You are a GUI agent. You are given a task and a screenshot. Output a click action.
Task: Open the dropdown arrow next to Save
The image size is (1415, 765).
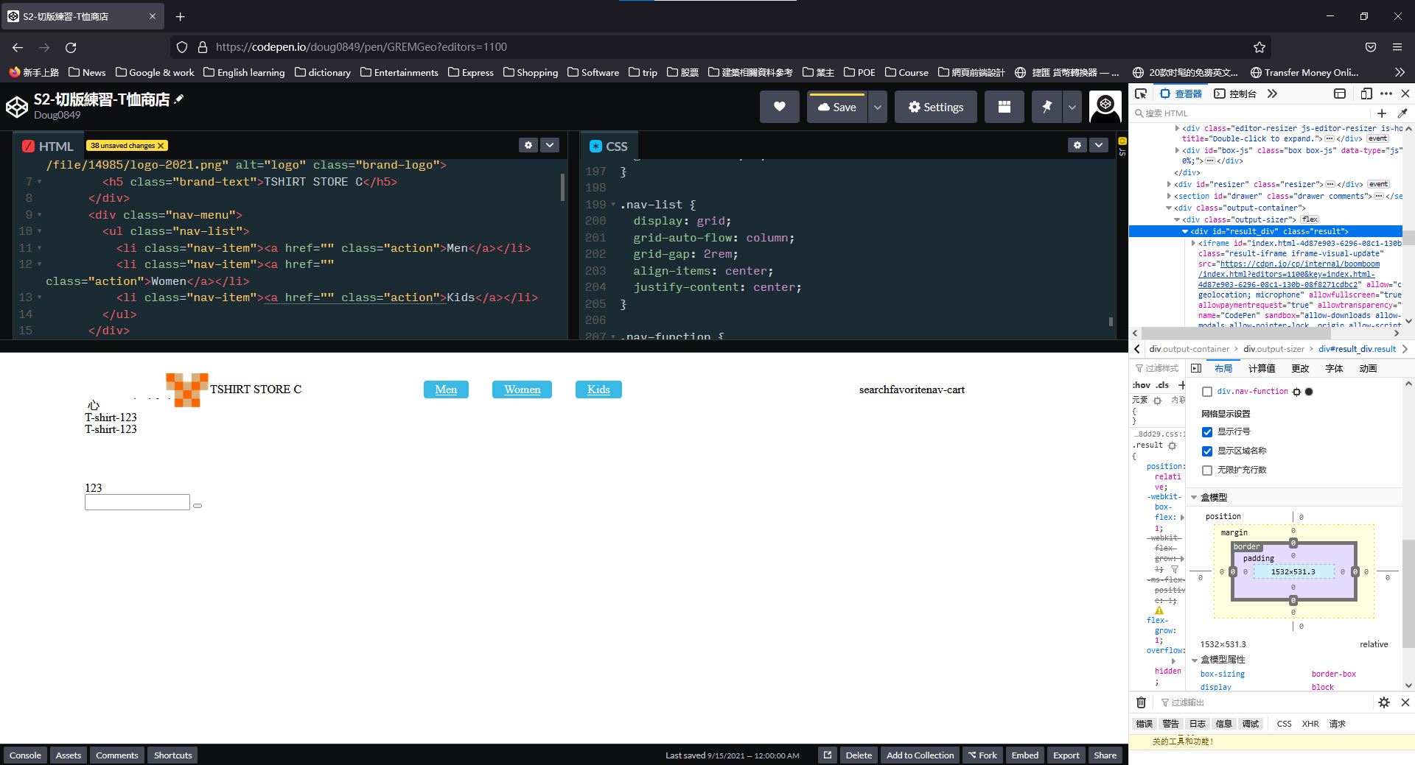coord(877,107)
